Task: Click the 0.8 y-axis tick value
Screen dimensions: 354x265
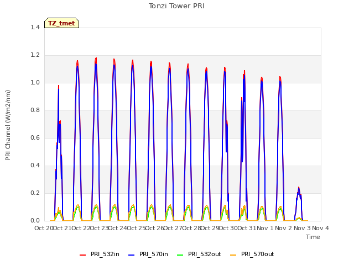Action: click(35, 110)
